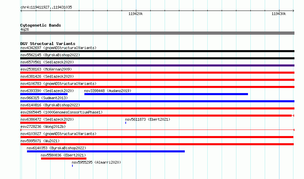
Task: Click the blue bar under nsv6140353
Action: 106,151
